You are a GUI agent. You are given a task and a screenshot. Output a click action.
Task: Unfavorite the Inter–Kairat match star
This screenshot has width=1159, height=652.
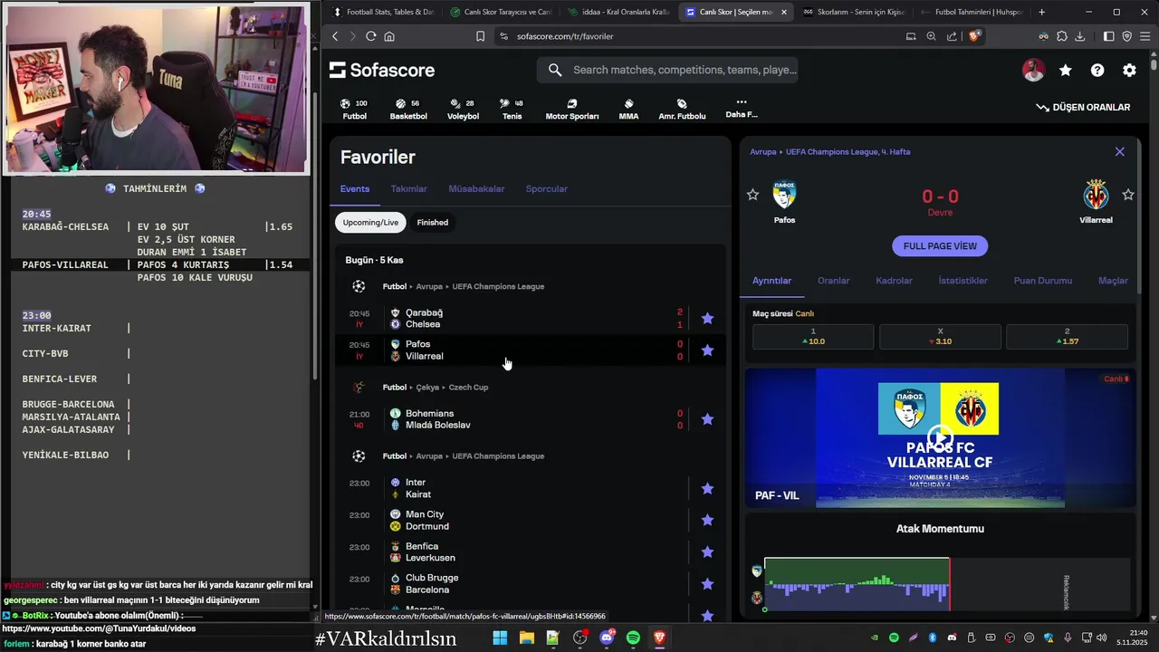point(707,488)
